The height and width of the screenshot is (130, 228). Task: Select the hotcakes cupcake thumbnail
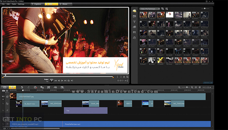click(170, 15)
